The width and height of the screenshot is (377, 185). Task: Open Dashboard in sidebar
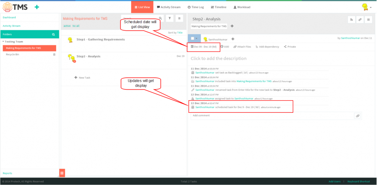click(x=9, y=17)
